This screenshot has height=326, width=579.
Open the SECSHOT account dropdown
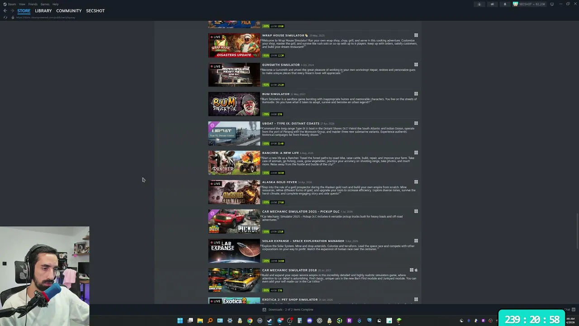[x=529, y=4]
